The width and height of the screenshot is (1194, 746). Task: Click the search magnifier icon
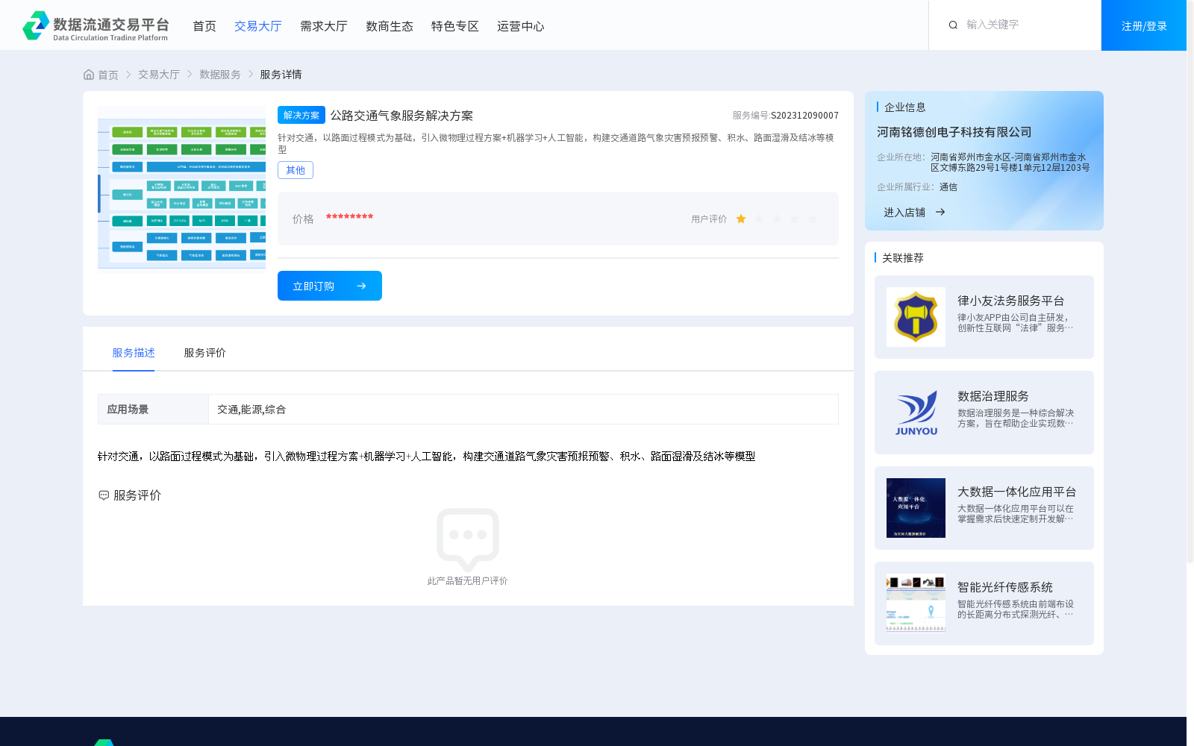(x=953, y=25)
